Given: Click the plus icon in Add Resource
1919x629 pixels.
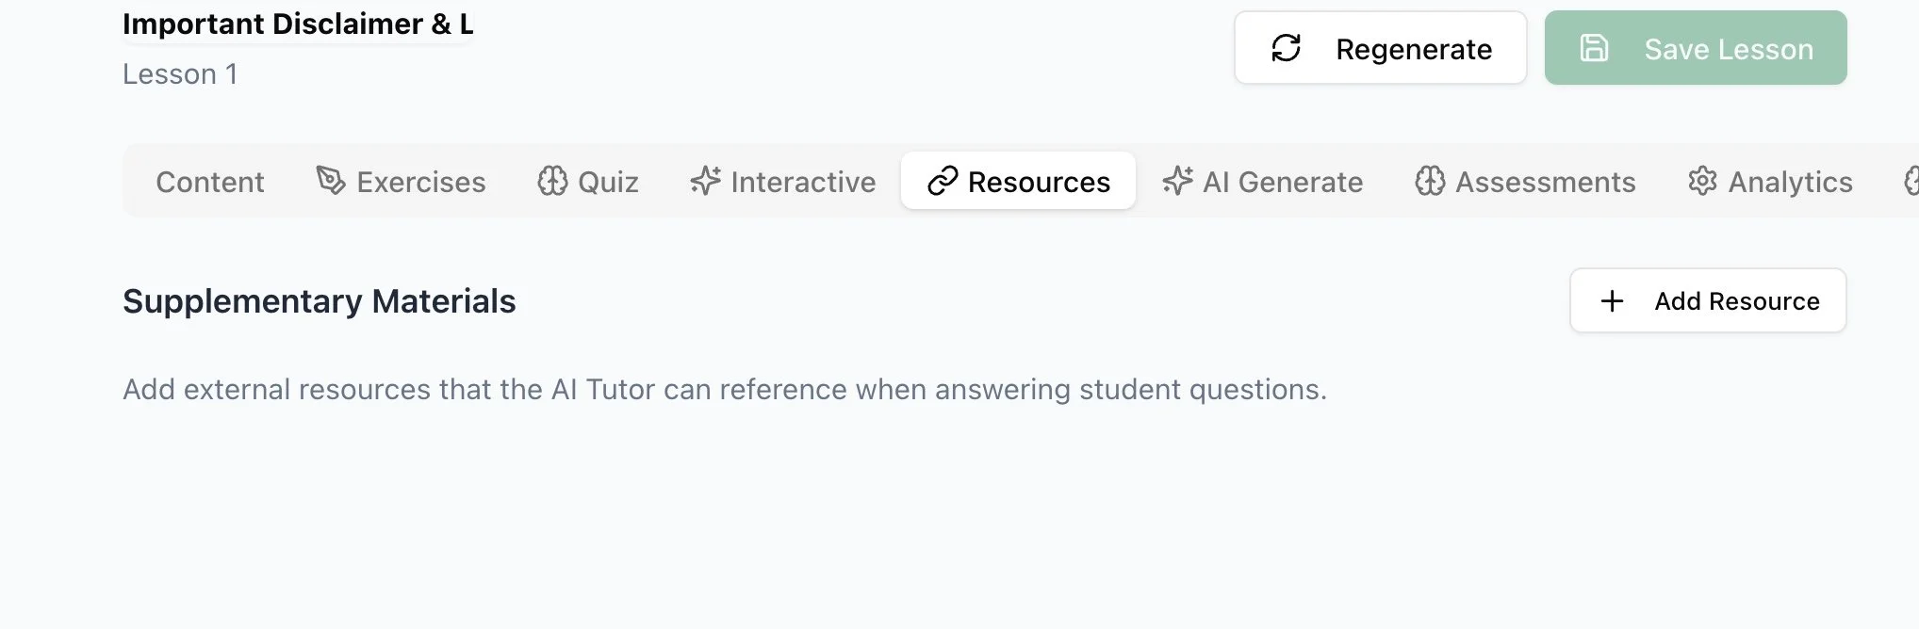Looking at the screenshot, I should tap(1612, 300).
